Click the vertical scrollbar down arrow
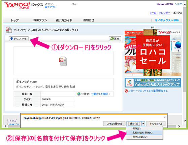Image resolution: width=188 pixels, height=145 pixels. (185, 120)
